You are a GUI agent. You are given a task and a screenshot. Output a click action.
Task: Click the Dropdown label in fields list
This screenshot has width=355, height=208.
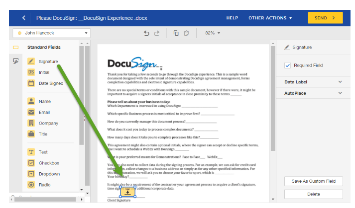[49, 174]
